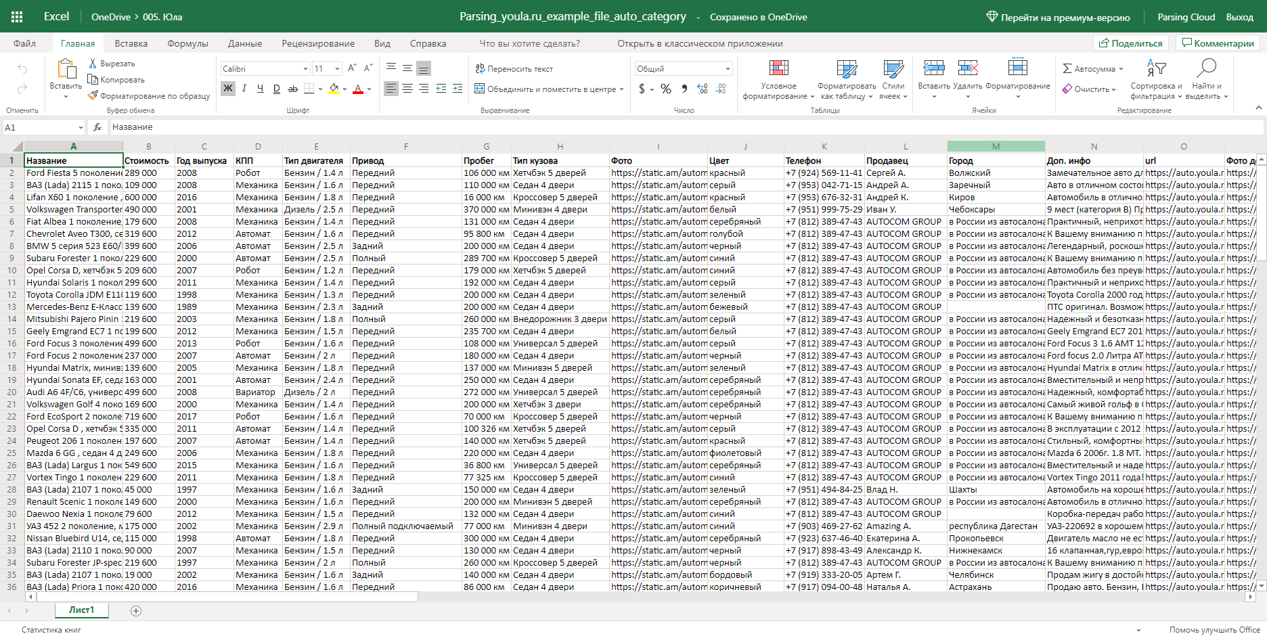Viewport: 1267px width, 636px height.
Task: Increase font size with the A-up icon
Action: [x=352, y=68]
